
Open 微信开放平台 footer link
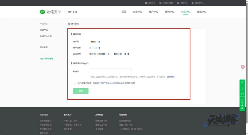point(101,121)
